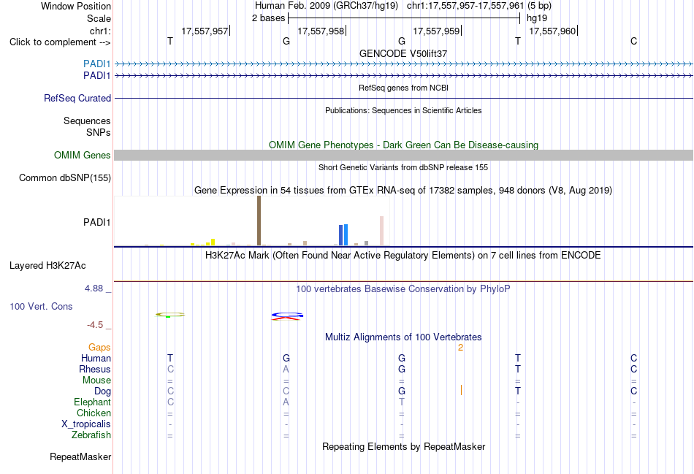The width and height of the screenshot is (694, 474).
Task: Click the blue-red PhyloP conservation glyph
Action: click(x=287, y=316)
